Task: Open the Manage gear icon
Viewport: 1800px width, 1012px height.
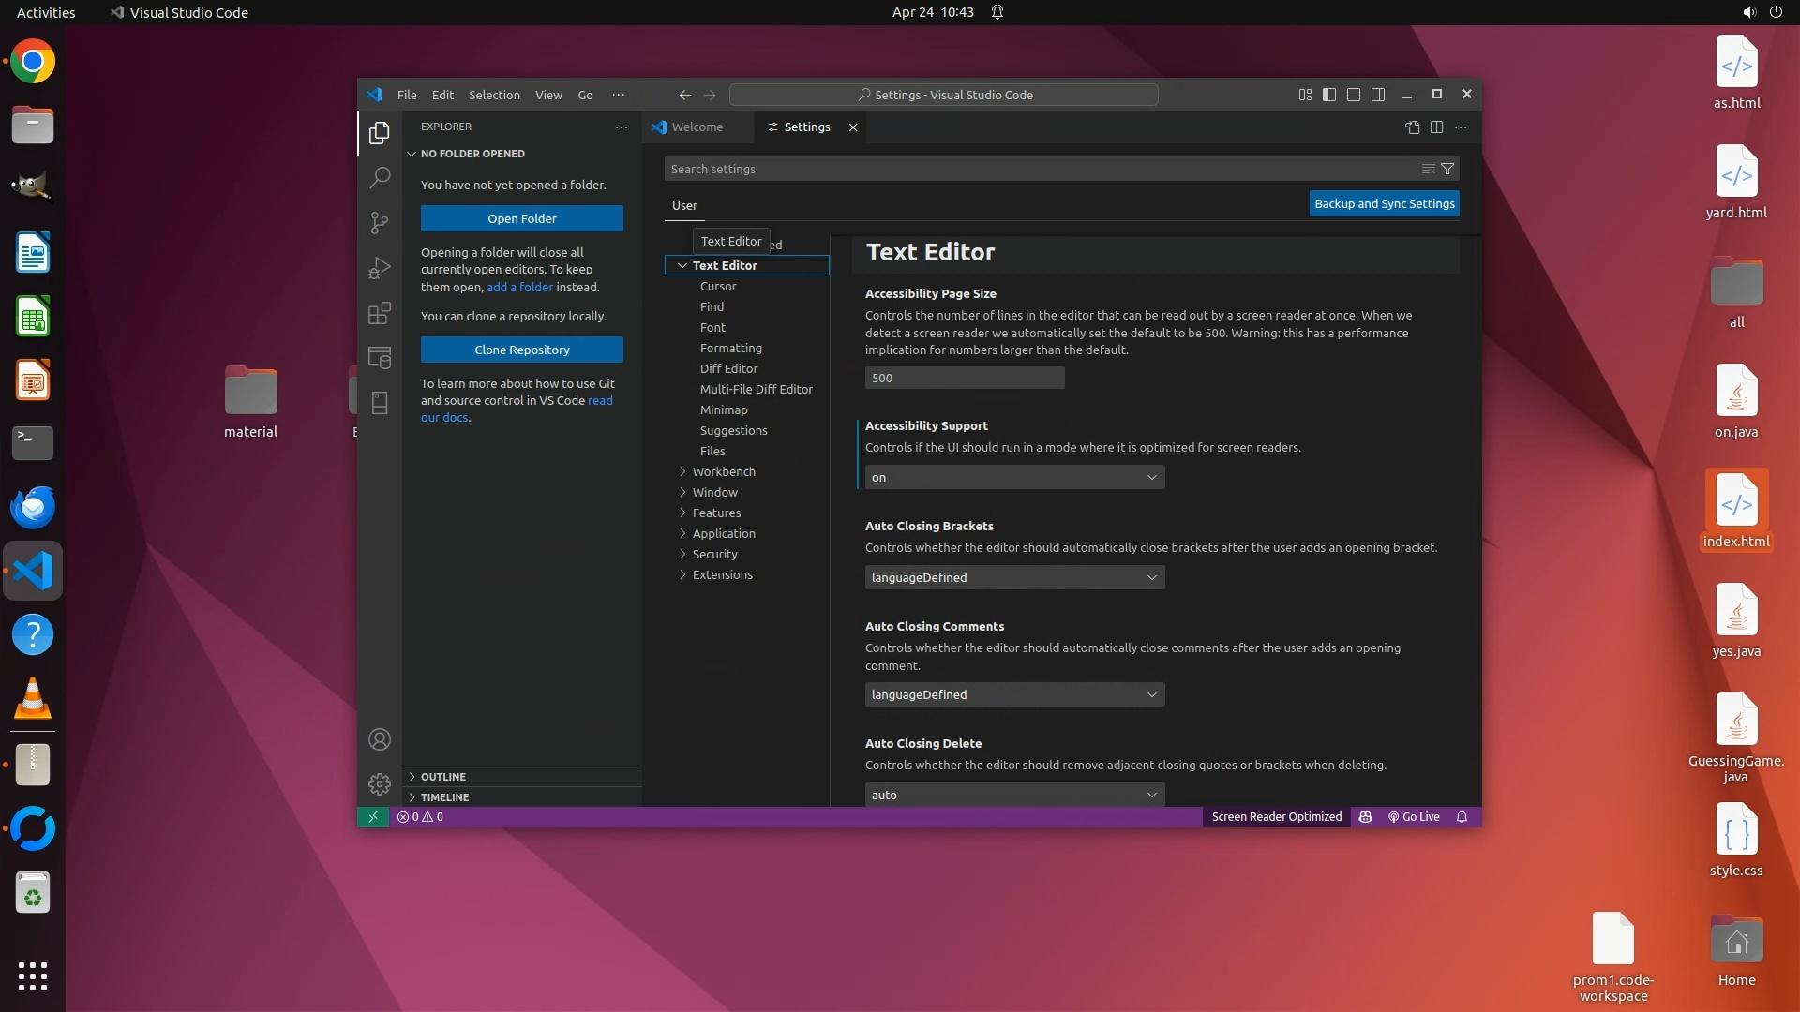Action: (380, 783)
